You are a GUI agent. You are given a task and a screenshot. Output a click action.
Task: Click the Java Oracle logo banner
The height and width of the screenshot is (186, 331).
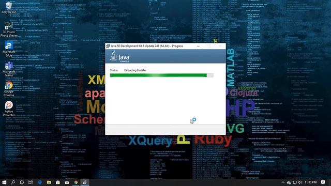tap(120, 56)
